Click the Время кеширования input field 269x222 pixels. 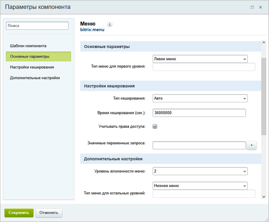pos(199,113)
